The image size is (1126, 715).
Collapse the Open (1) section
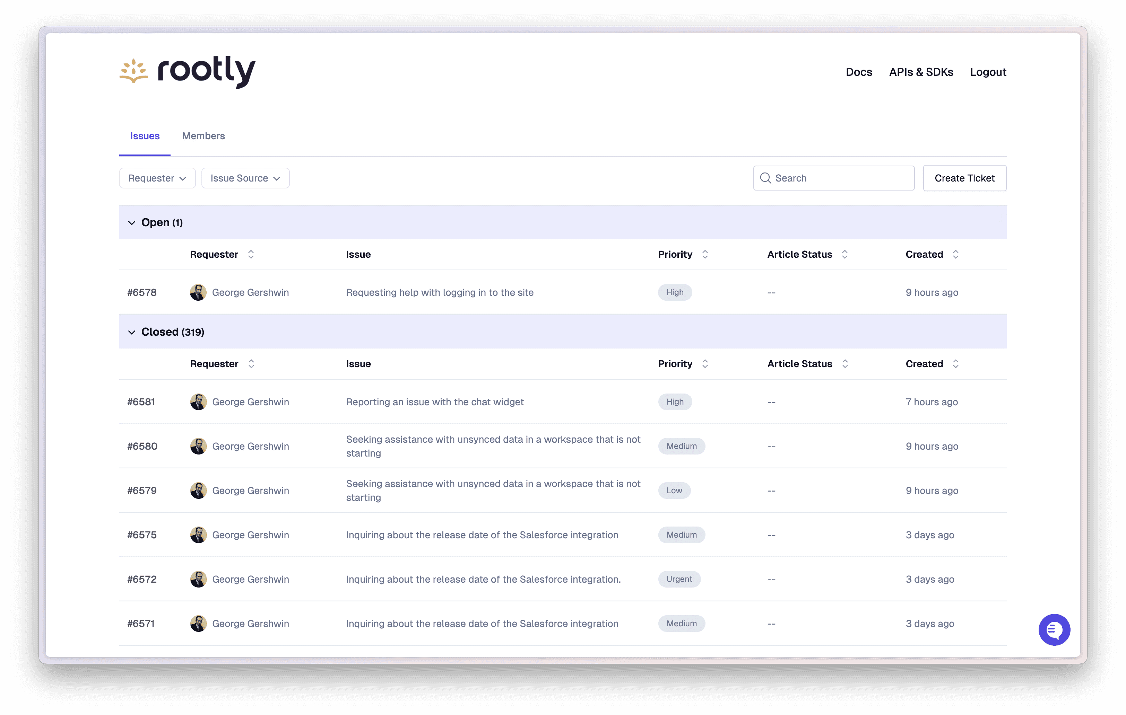coord(131,222)
